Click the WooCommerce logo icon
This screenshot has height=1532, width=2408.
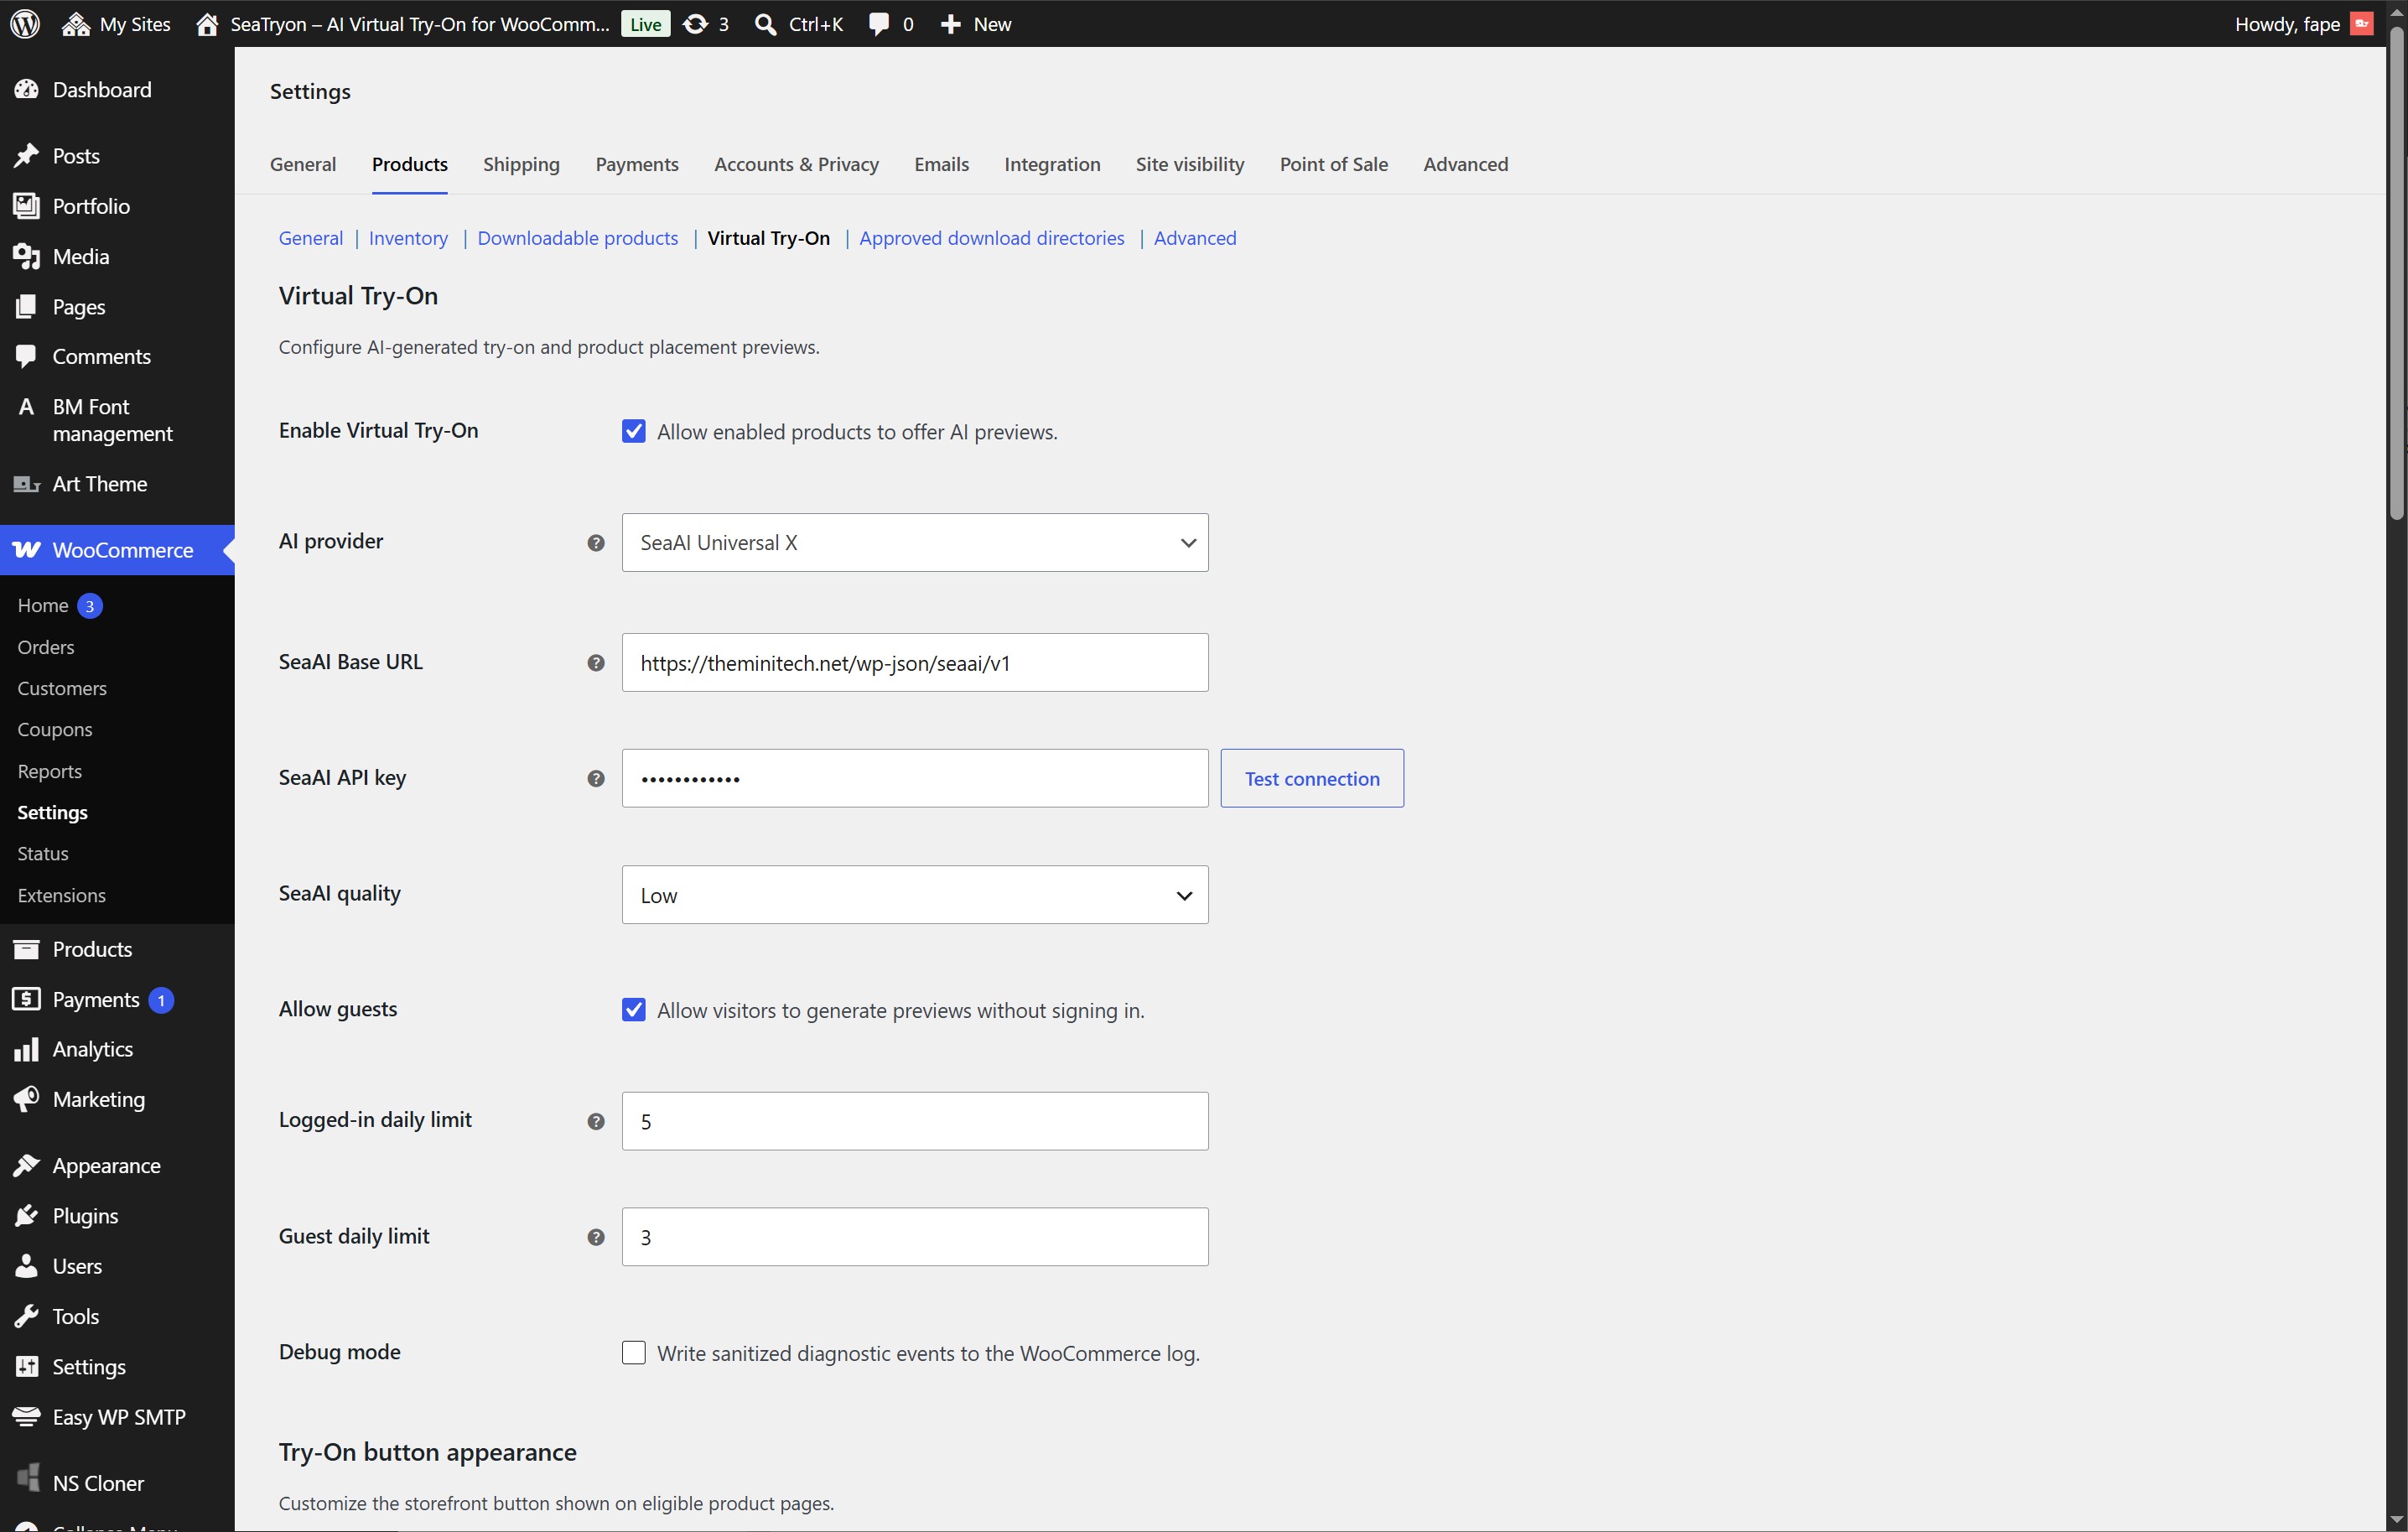click(27, 550)
